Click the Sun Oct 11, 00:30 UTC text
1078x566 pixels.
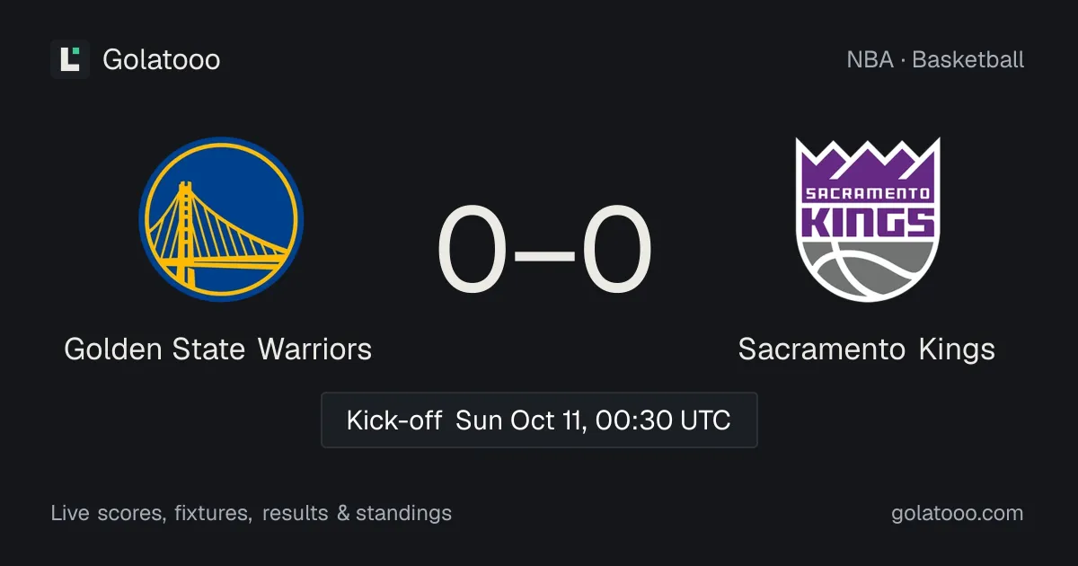593,420
